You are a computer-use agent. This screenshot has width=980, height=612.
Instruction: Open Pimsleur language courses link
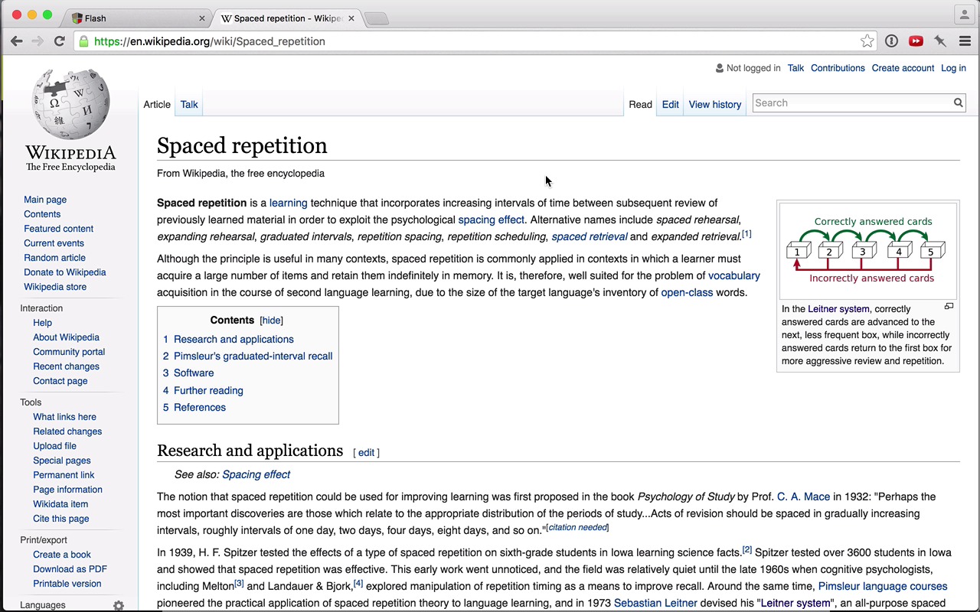(883, 586)
